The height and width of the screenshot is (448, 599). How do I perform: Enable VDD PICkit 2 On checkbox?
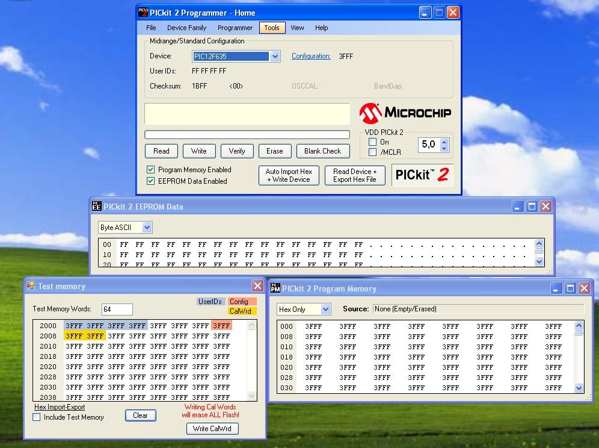click(x=372, y=142)
